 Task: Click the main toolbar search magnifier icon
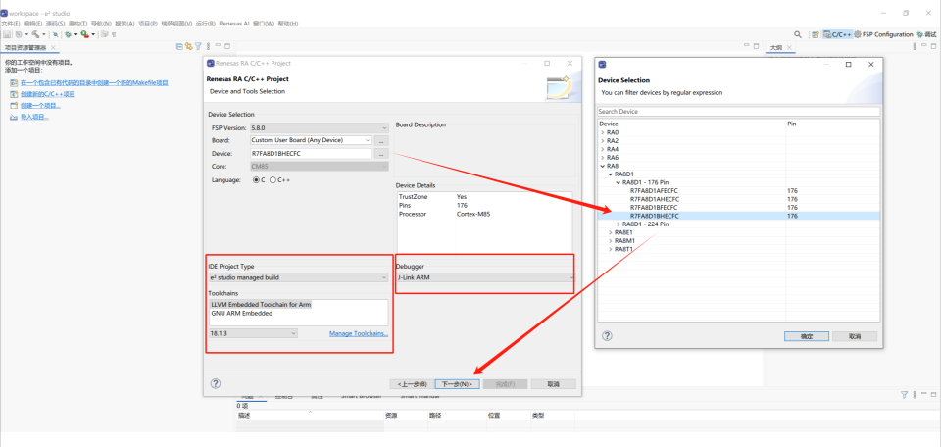[x=798, y=34]
